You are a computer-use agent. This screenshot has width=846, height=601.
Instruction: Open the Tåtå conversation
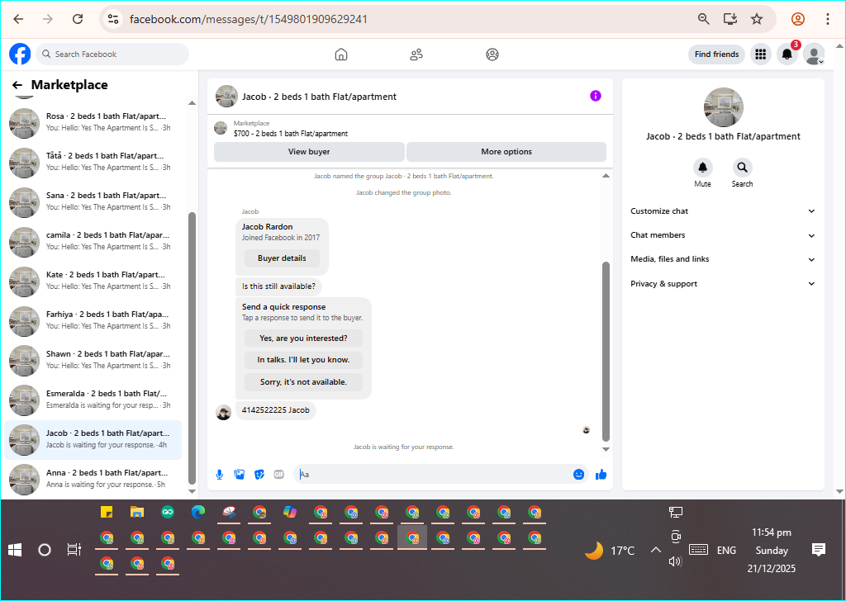click(93, 163)
